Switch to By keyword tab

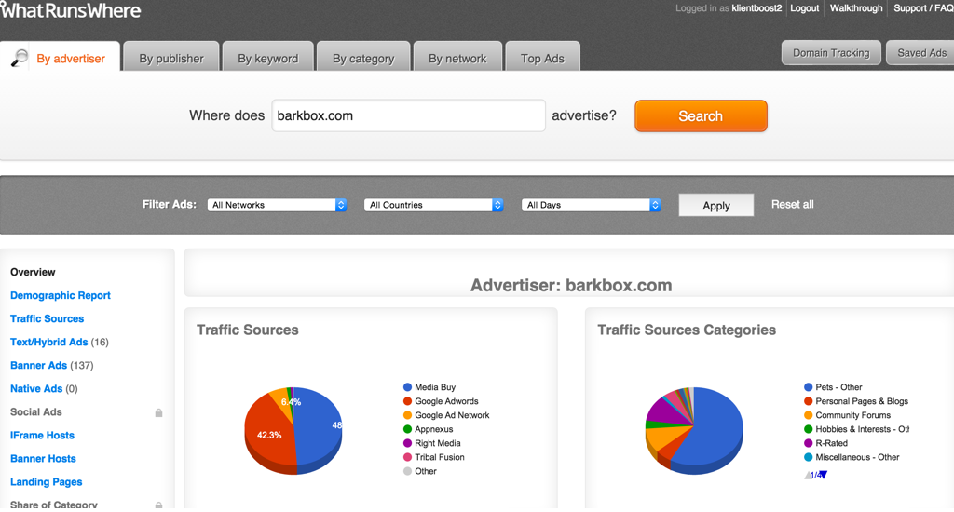click(x=267, y=57)
